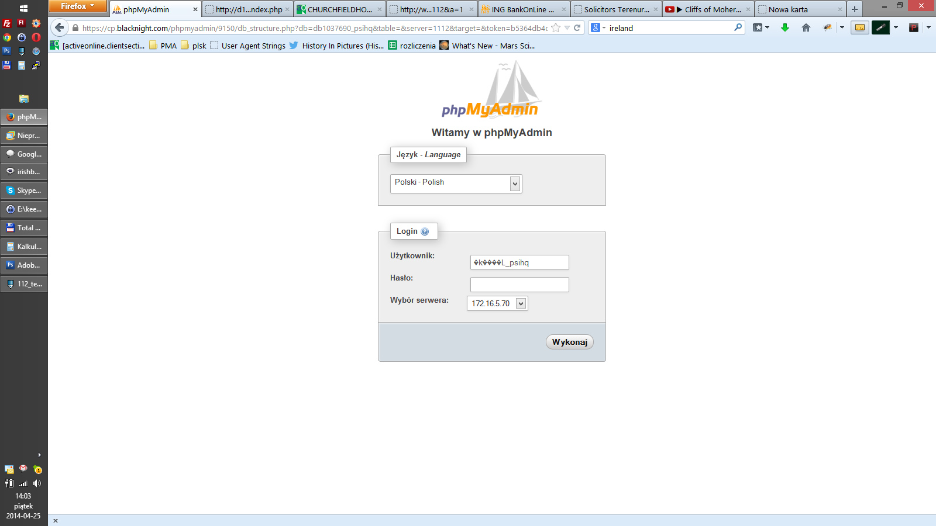This screenshot has height=526, width=936.
Task: Click the Użytkownik username field
Action: click(x=519, y=262)
